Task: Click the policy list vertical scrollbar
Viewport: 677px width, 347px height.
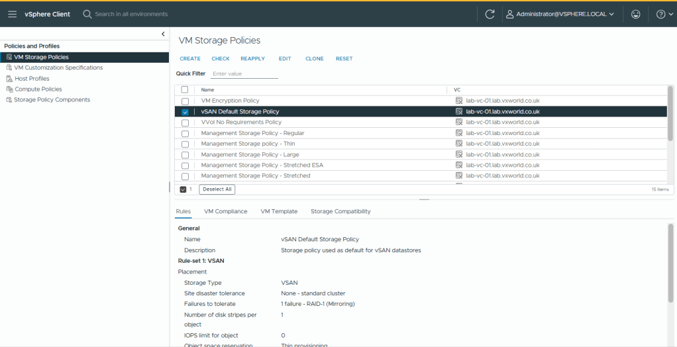Action: pyautogui.click(x=670, y=113)
